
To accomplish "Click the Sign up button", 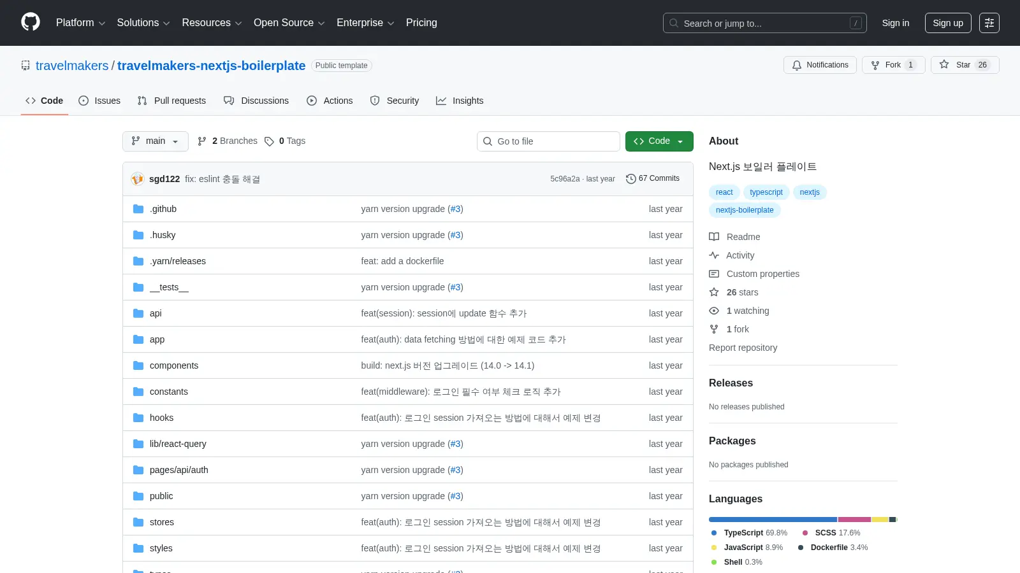I will [948, 23].
